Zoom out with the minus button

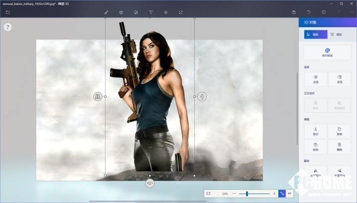(x=234, y=194)
